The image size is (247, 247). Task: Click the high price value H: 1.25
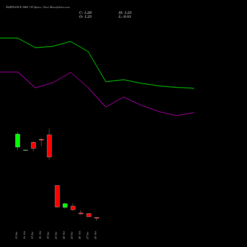pyautogui.click(x=125, y=13)
